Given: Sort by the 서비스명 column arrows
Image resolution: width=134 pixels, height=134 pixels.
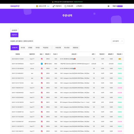Looking at the screenshot, I should (77, 54).
